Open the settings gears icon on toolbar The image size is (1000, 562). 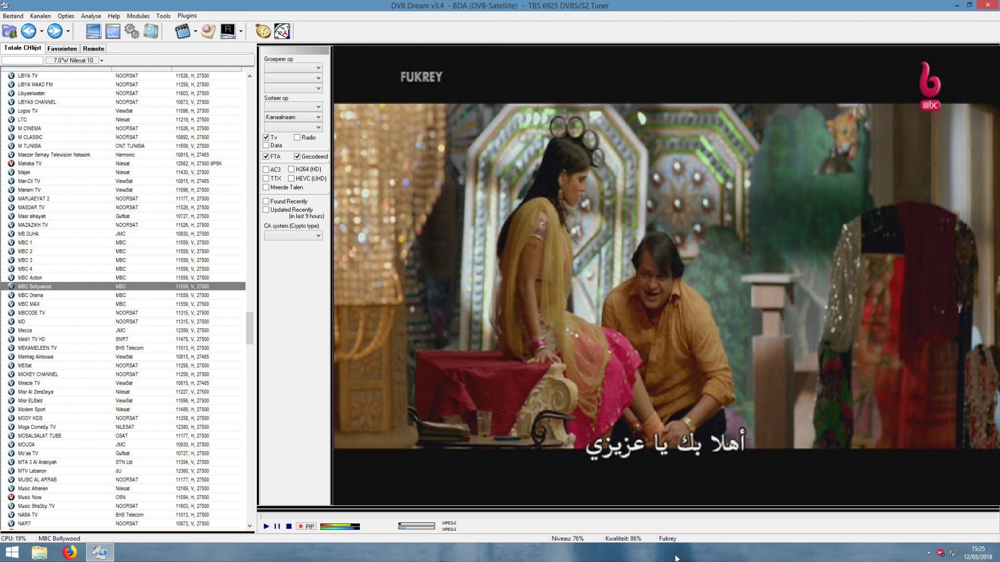click(132, 31)
